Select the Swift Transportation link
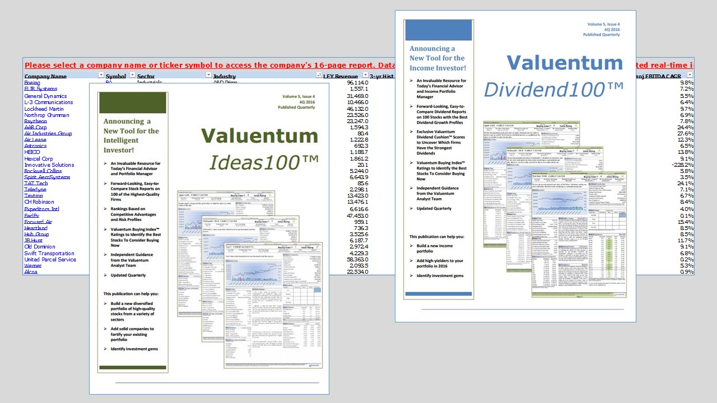This screenshot has width=717, height=403. [x=49, y=253]
